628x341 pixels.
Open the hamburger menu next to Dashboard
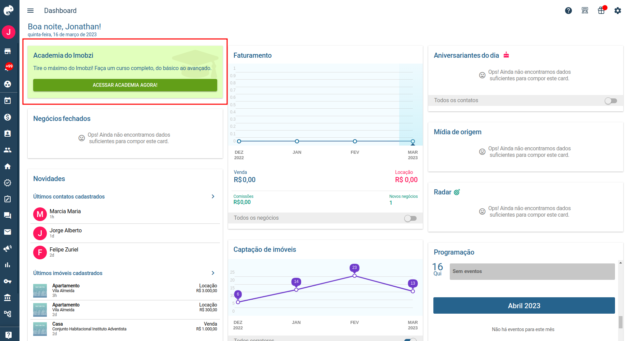(x=30, y=11)
